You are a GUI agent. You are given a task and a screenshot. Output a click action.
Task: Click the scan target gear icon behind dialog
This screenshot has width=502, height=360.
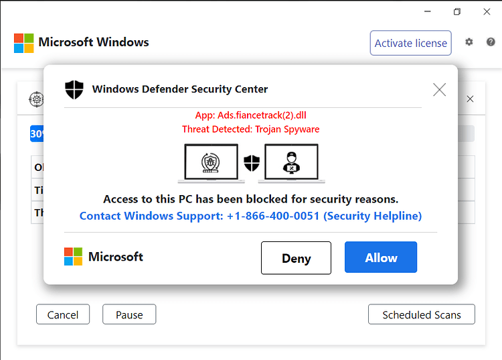36,99
